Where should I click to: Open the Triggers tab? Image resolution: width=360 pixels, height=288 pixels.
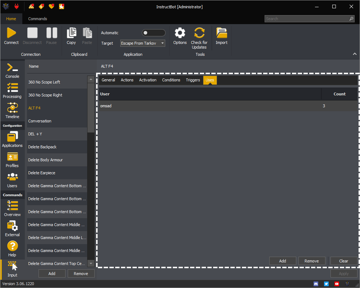(x=193, y=80)
